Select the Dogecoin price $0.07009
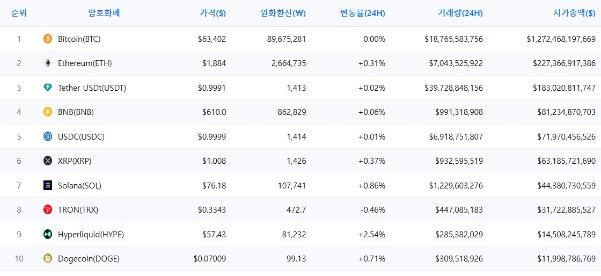The image size is (601, 276). click(210, 259)
